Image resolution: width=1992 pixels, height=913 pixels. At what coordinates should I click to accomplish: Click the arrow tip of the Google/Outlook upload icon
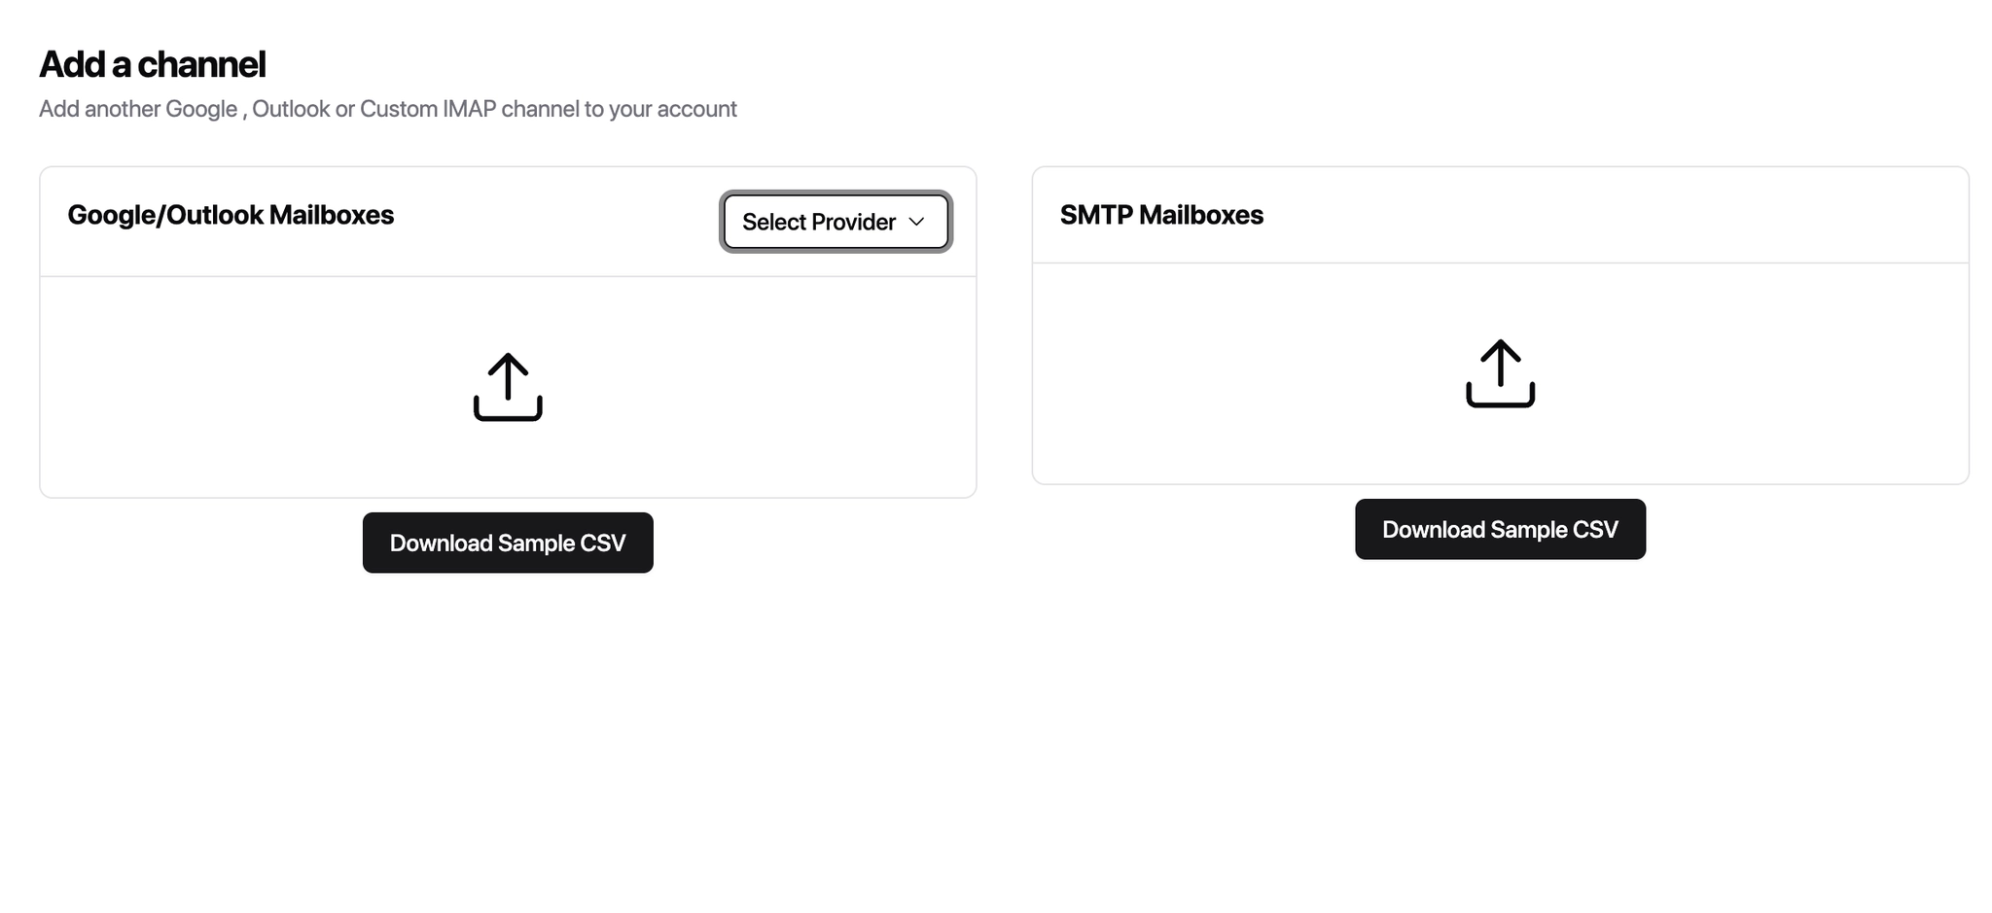coord(508,358)
